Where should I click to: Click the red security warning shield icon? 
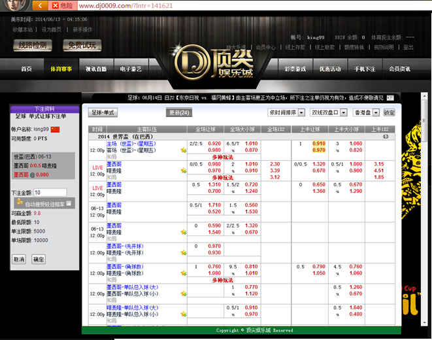(55, 5)
